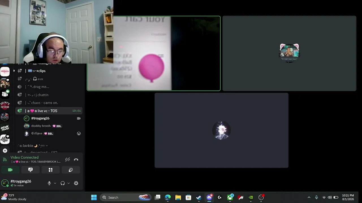Image resolution: width=362 pixels, height=203 pixels.
Task: Open the Xbox app from the taskbar
Action: (230, 197)
